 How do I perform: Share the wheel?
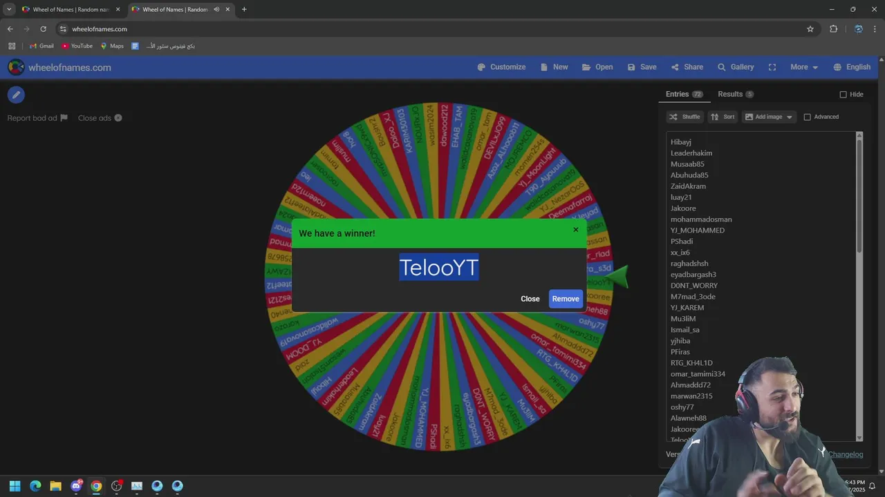click(x=687, y=67)
